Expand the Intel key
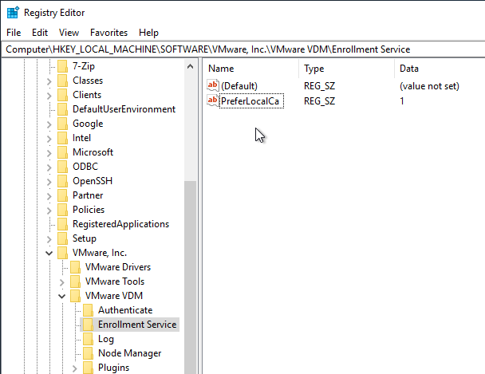The image size is (485, 374). pos(49,139)
